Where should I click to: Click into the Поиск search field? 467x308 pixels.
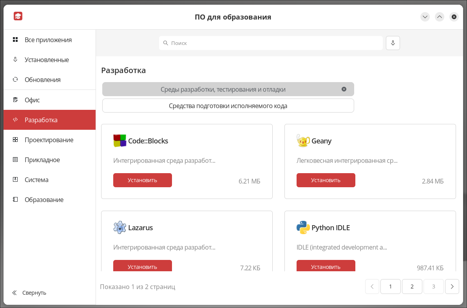point(271,43)
